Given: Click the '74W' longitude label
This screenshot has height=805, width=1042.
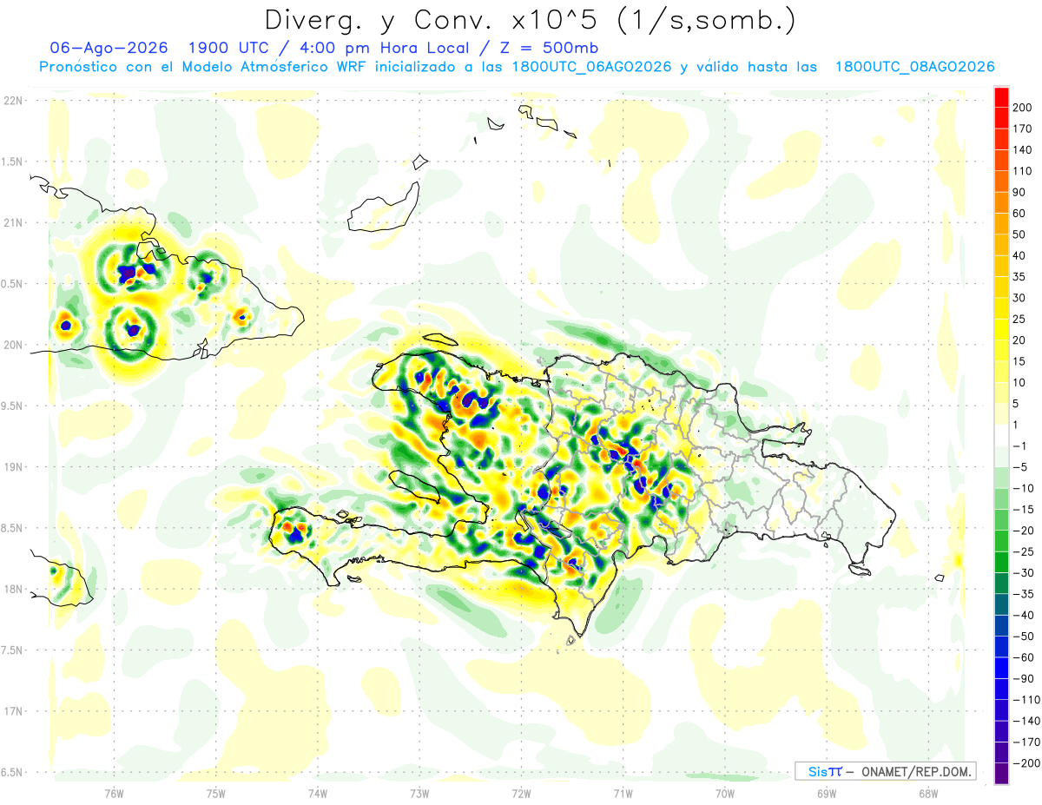Looking at the screenshot, I should [318, 793].
